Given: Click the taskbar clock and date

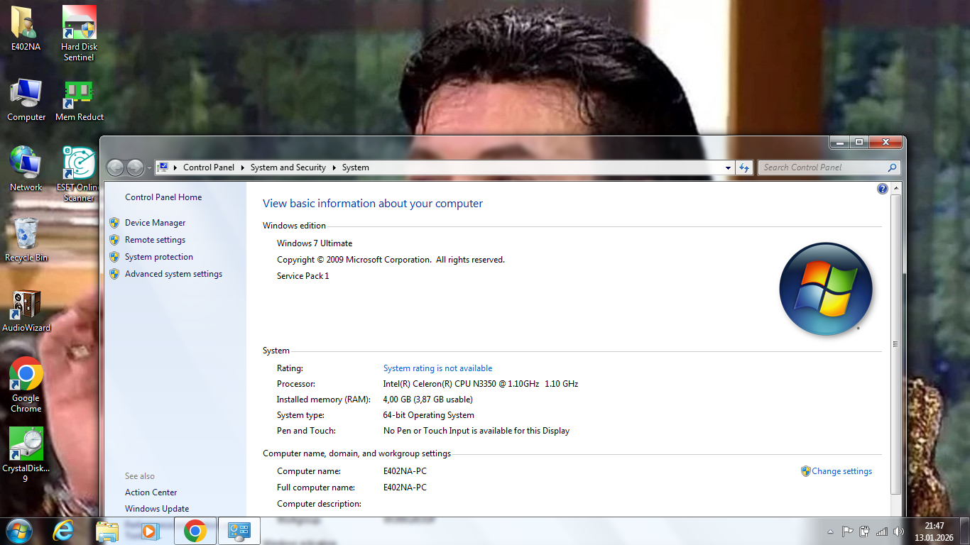Looking at the screenshot, I should point(934,532).
